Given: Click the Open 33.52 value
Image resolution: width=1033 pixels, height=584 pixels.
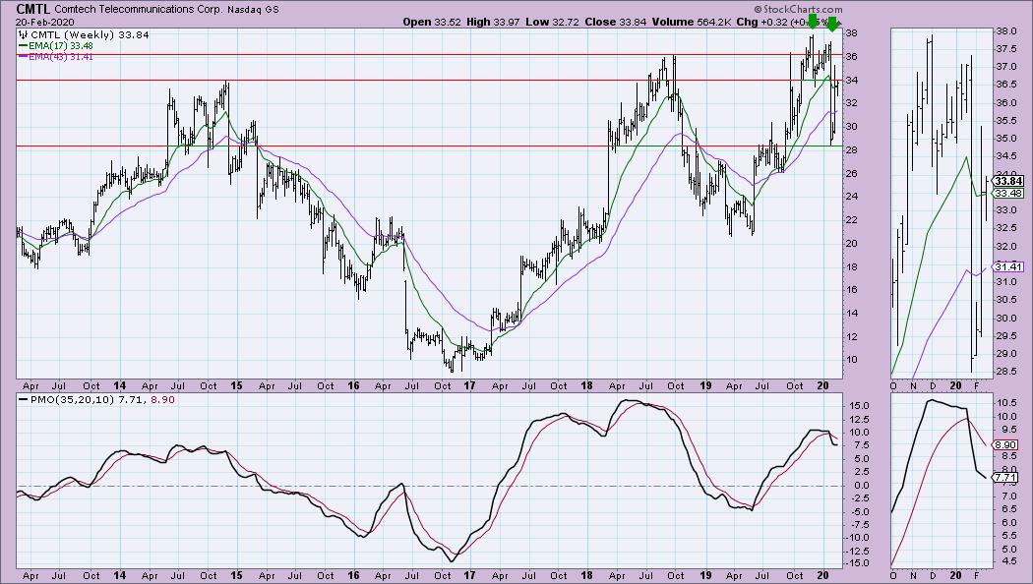Looking at the screenshot, I should click(432, 22).
